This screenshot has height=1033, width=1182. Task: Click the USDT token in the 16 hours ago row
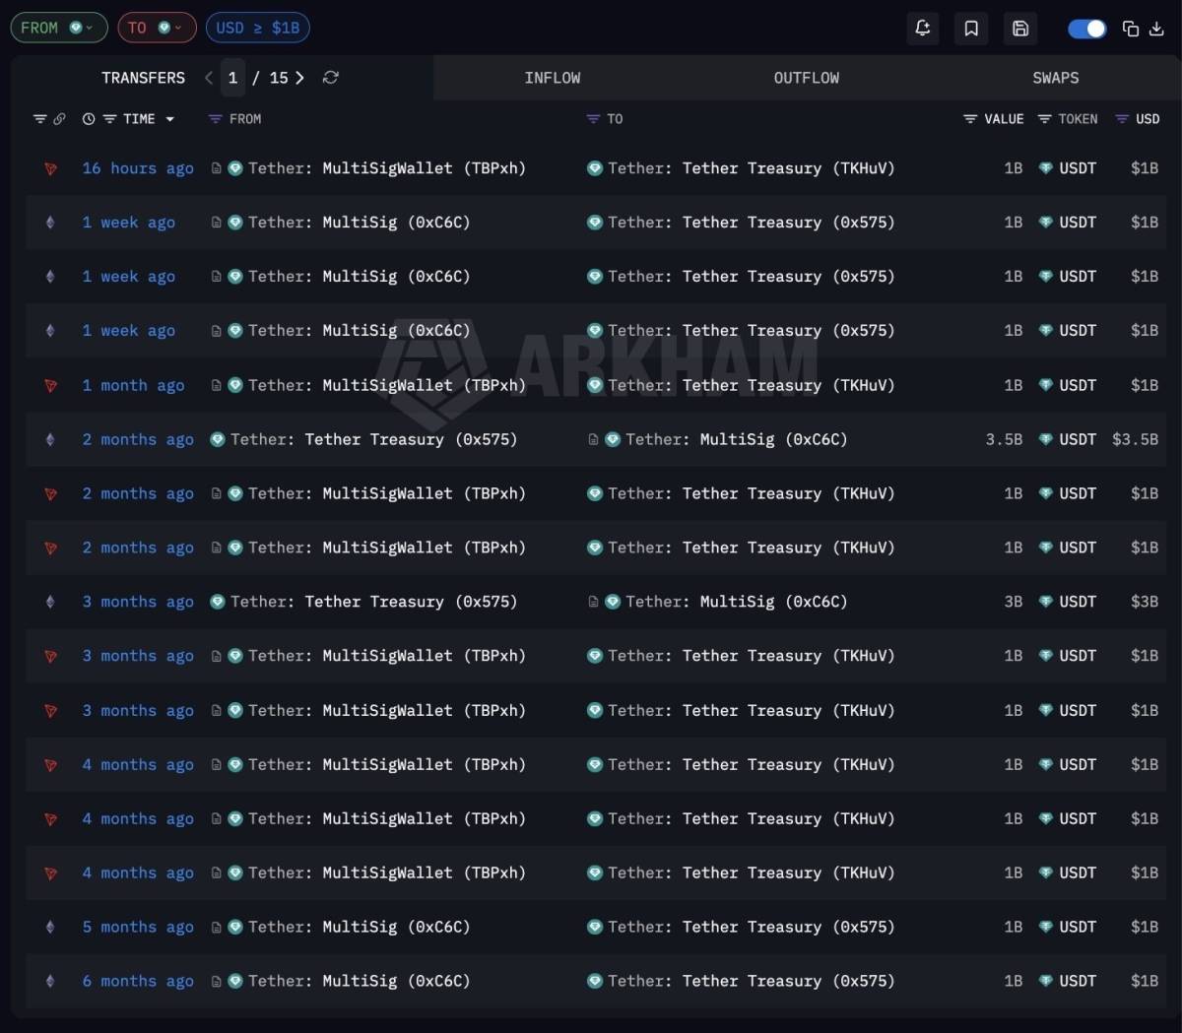click(x=1068, y=168)
